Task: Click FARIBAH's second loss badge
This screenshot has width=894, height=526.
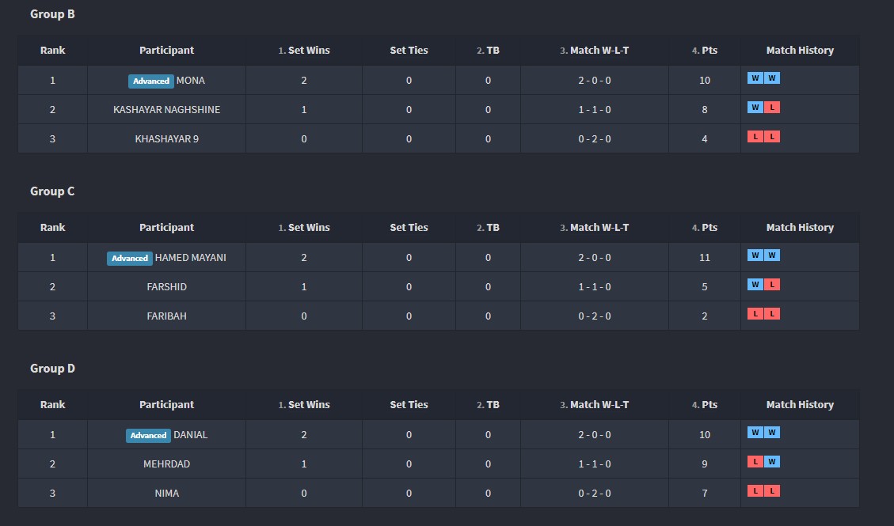Action: tap(772, 314)
